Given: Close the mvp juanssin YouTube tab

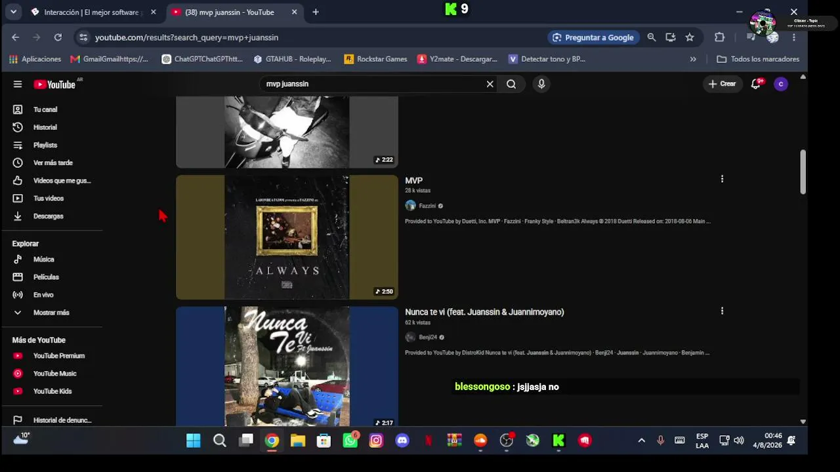Looking at the screenshot, I should click(x=294, y=12).
